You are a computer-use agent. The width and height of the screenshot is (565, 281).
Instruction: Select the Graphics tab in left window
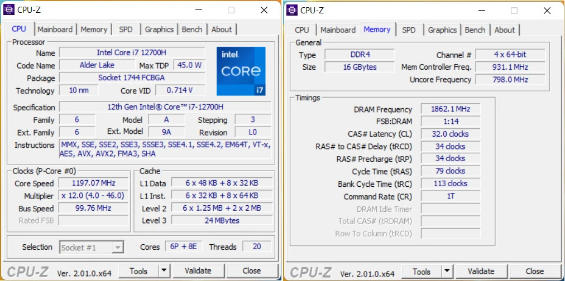[159, 30]
